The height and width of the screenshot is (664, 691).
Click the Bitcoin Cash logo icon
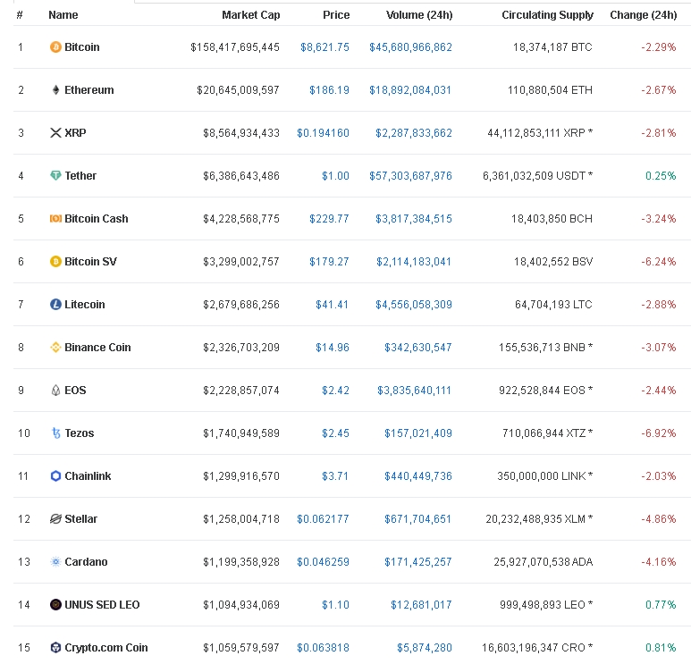(x=55, y=219)
